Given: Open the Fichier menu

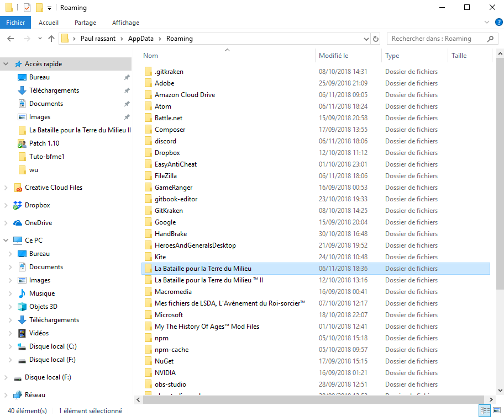Looking at the screenshot, I should (15, 23).
